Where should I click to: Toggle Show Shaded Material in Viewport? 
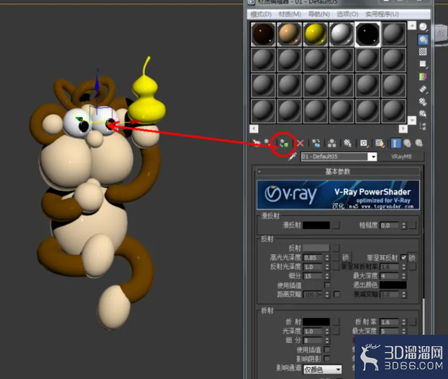click(x=380, y=143)
